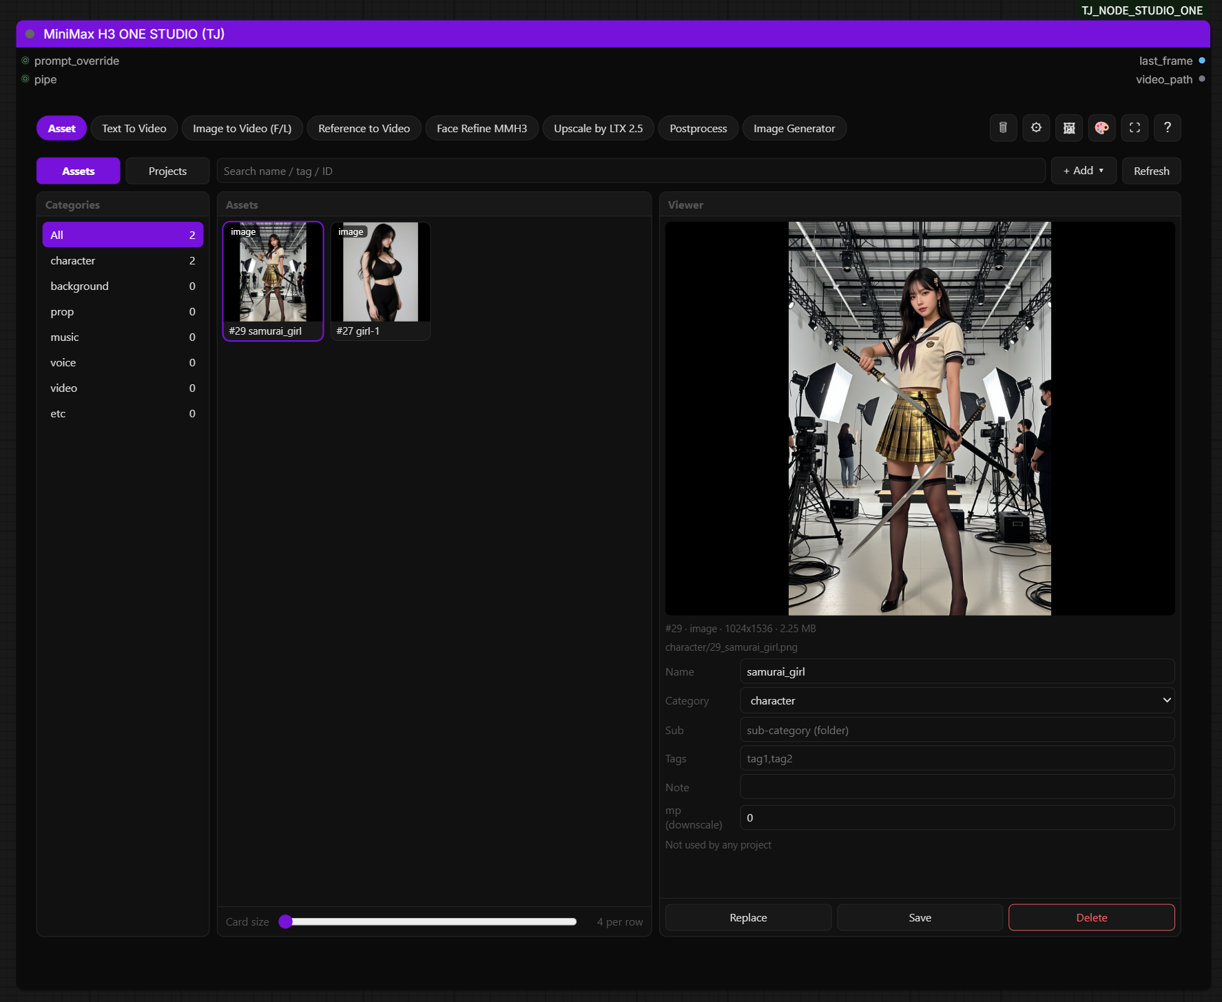Switch to the Projects sub-tab
The width and height of the screenshot is (1222, 1002).
point(167,171)
